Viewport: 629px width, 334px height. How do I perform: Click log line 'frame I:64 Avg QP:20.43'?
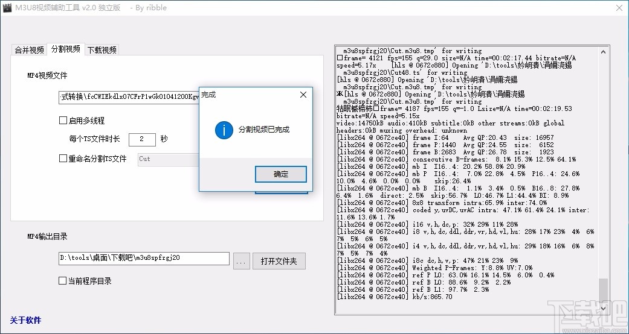pyautogui.click(x=445, y=138)
